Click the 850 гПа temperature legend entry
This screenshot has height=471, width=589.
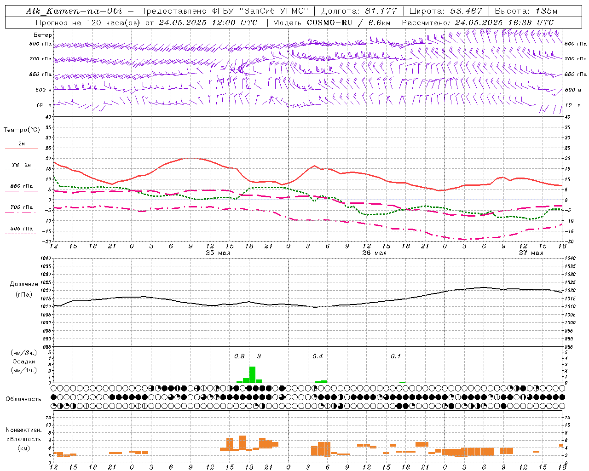click(22, 186)
